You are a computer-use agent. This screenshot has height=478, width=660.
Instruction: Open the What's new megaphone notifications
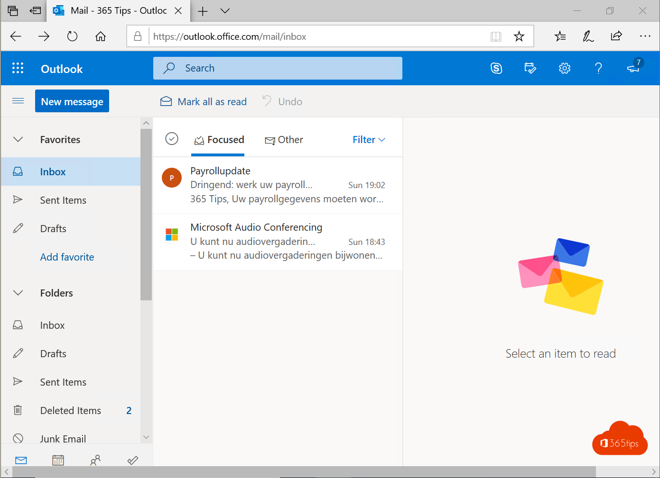click(633, 68)
